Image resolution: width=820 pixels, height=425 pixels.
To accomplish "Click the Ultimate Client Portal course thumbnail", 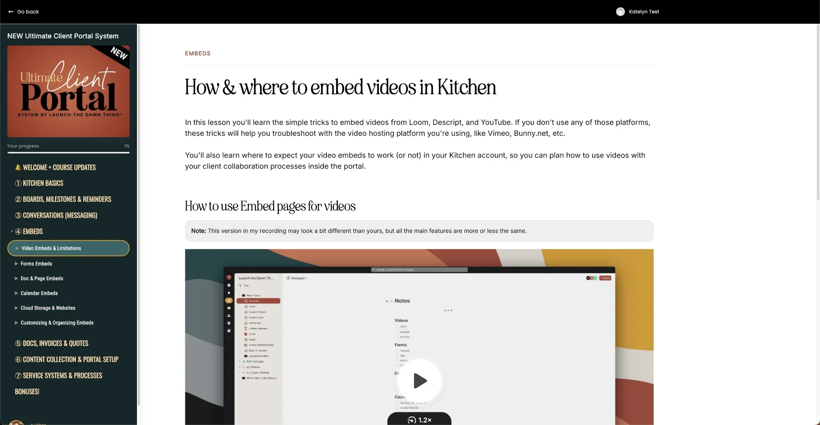I will tap(68, 91).
